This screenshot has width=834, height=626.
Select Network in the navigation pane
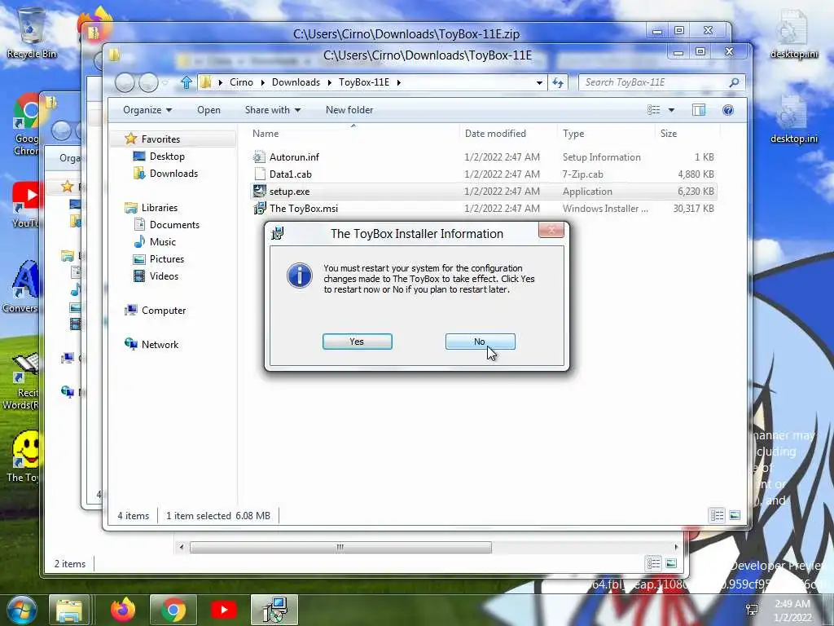(x=160, y=345)
